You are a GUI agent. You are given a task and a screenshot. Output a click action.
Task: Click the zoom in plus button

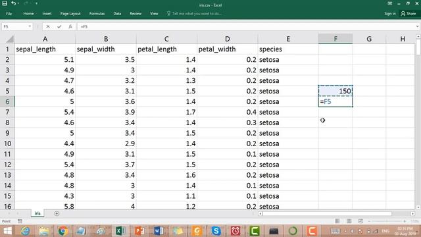[405, 221]
